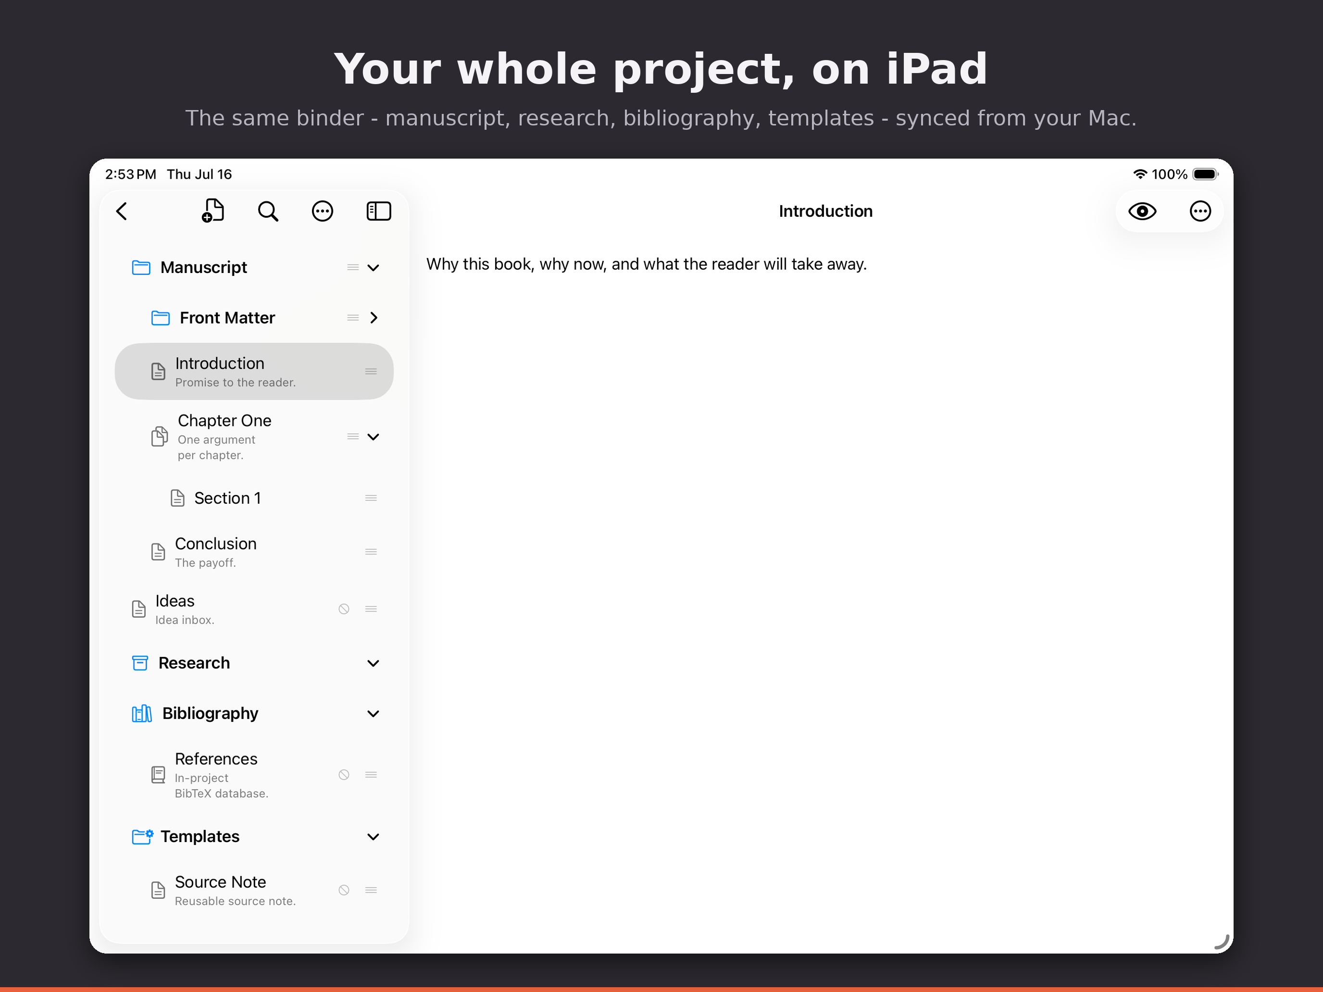1323x992 pixels.
Task: Click the Ideas row reorder handle
Action: tap(371, 609)
